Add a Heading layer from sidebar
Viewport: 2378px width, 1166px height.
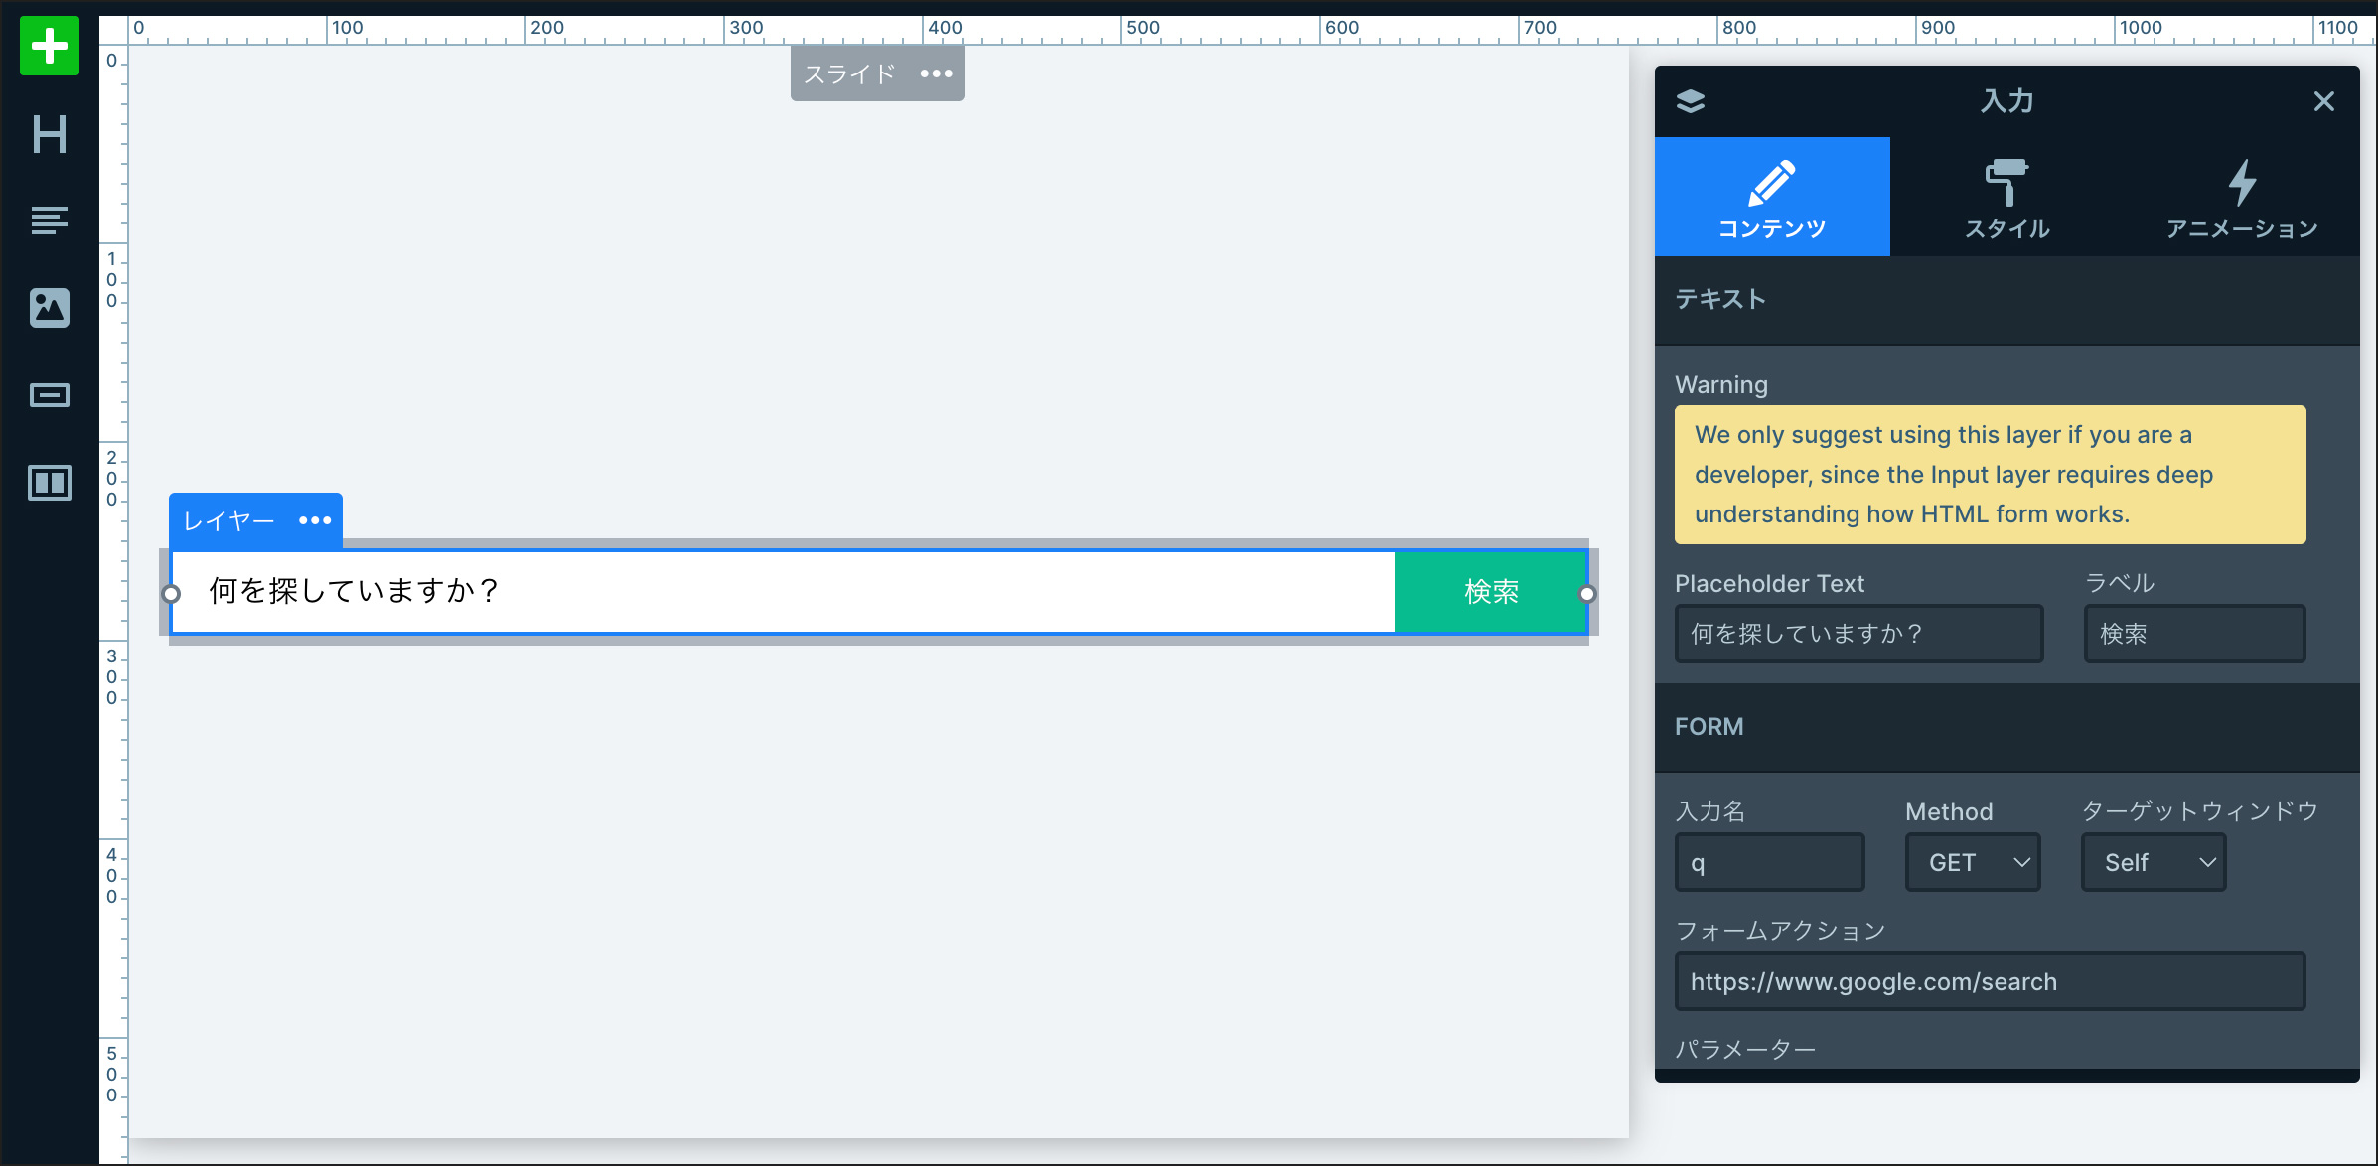(x=49, y=134)
